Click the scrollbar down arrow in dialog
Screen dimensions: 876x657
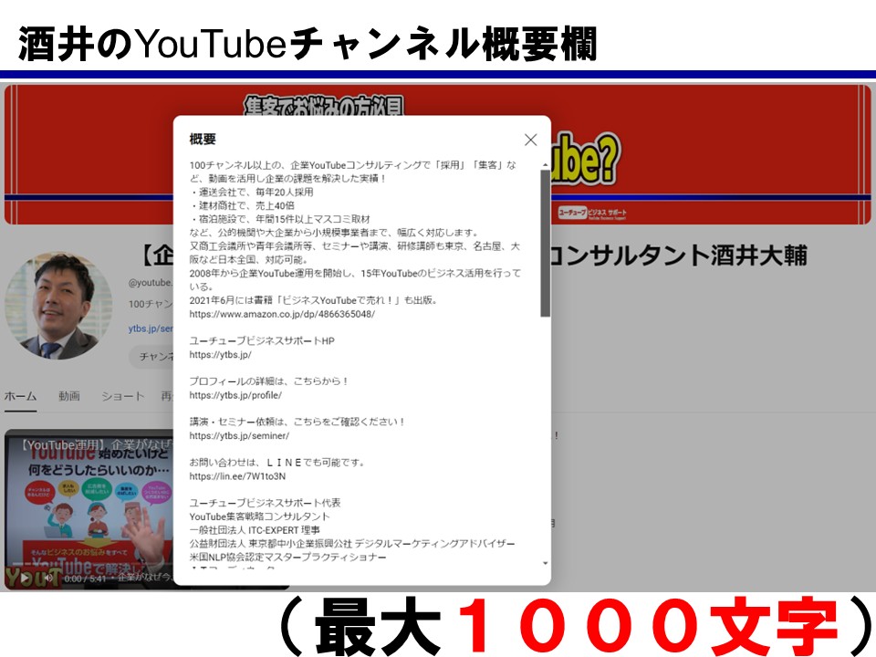(546, 563)
